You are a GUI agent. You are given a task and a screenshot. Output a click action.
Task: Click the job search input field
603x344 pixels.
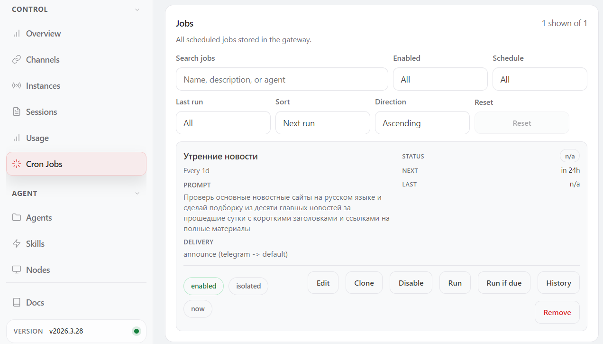[x=282, y=79]
